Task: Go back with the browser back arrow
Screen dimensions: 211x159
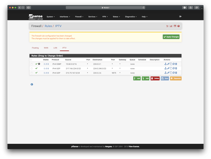Action: click(19, 8)
